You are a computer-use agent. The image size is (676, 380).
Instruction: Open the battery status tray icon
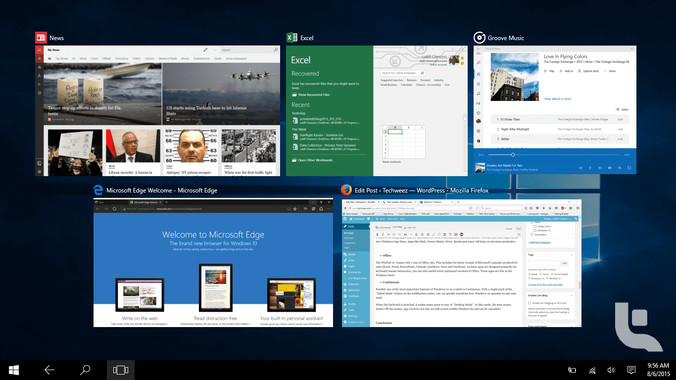tap(572, 370)
